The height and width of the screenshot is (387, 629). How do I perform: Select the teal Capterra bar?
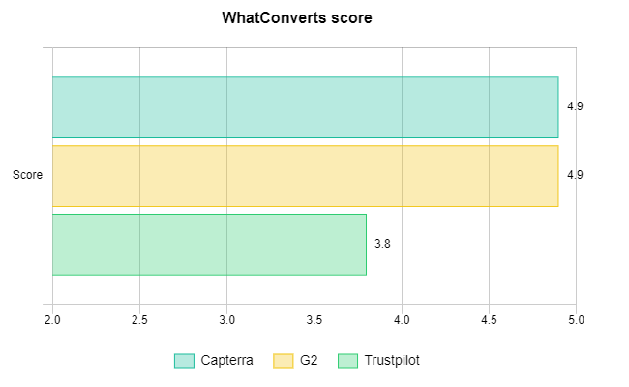305,107
